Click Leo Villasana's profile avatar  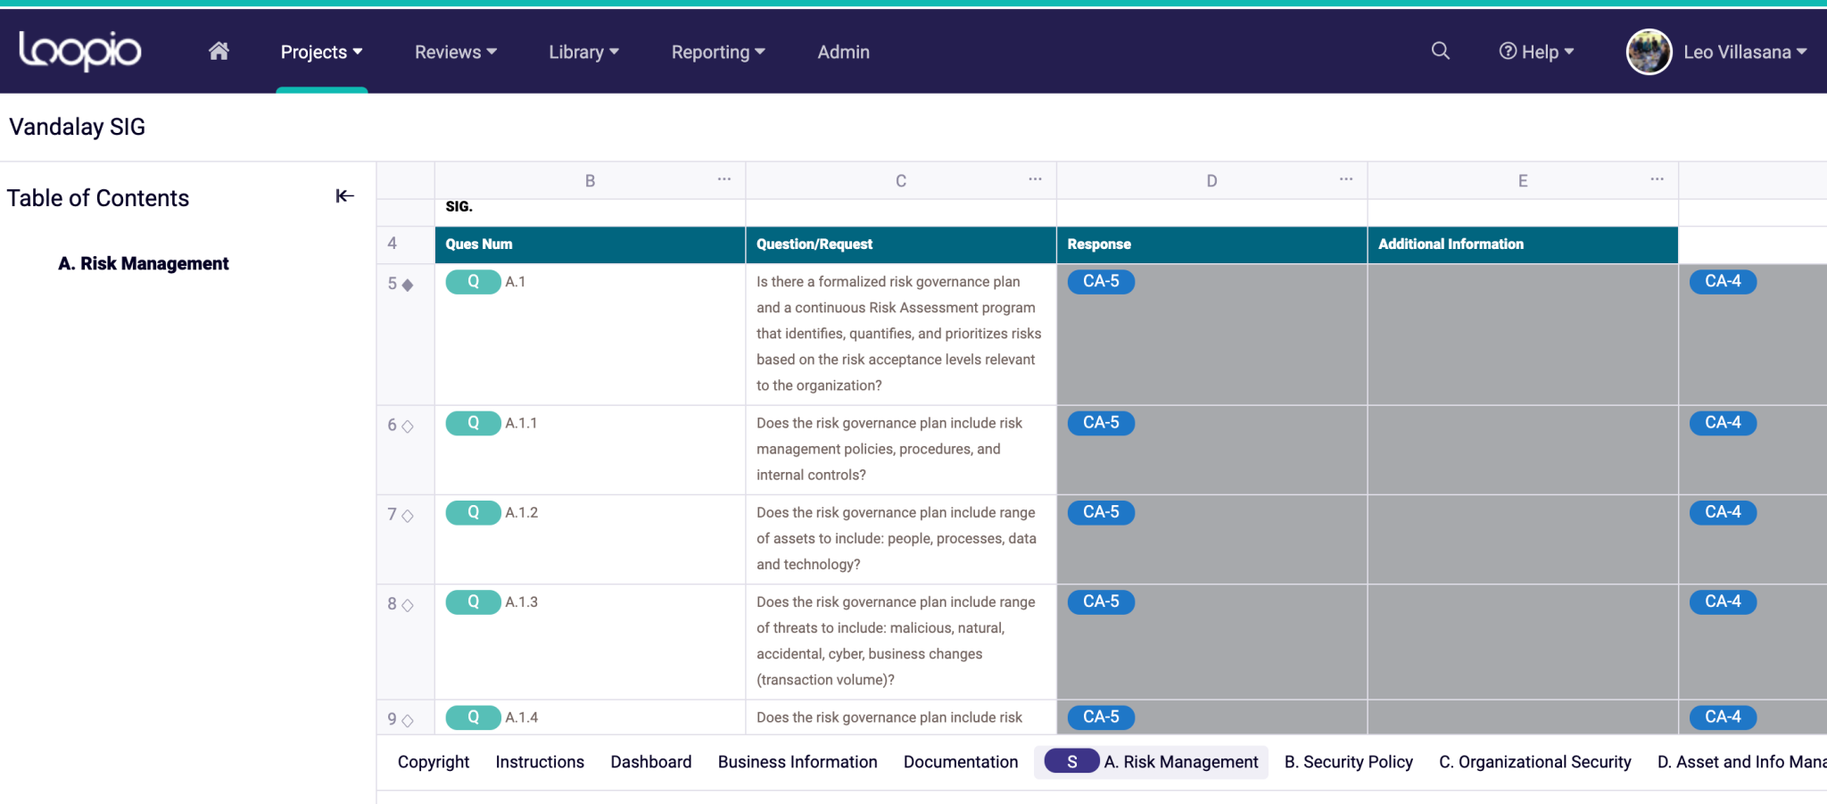coord(1649,52)
